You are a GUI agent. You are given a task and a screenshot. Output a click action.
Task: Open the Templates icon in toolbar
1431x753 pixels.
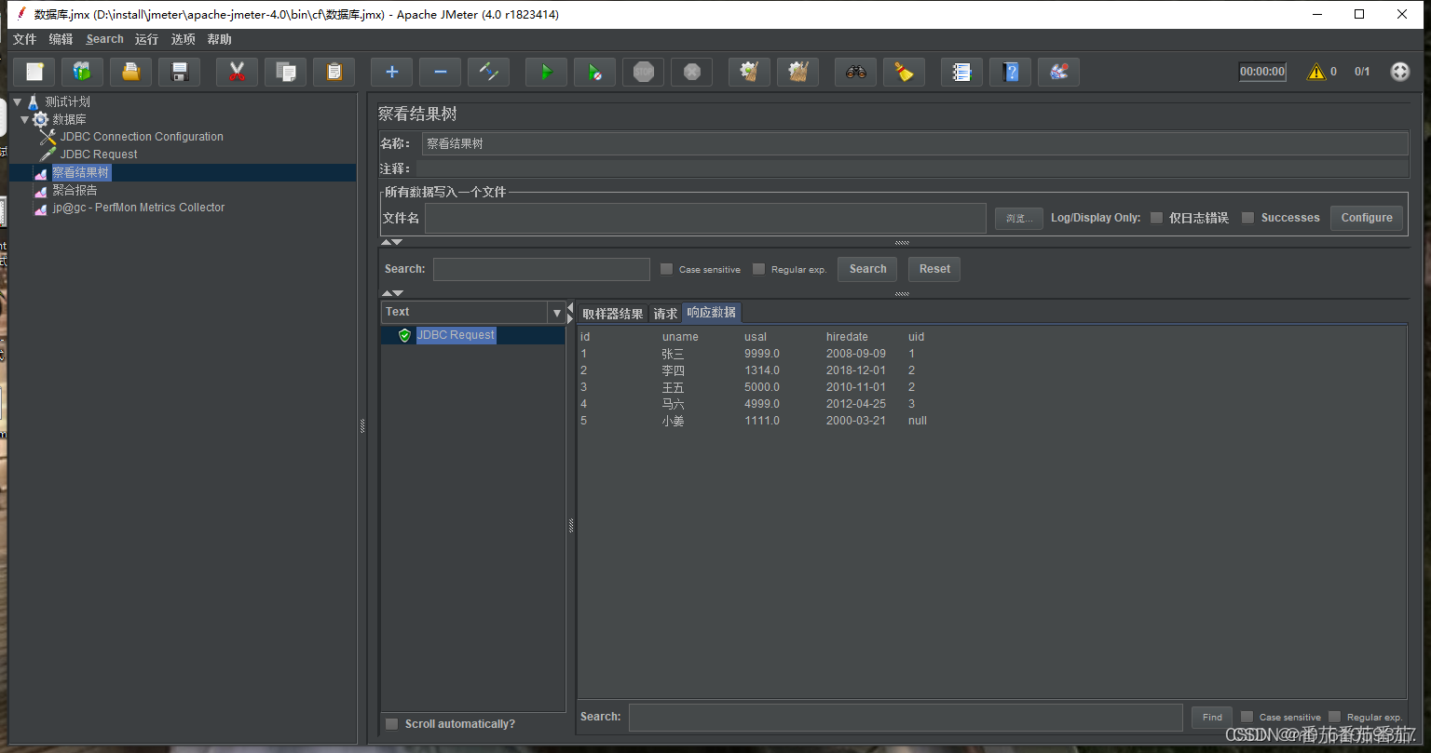click(x=83, y=72)
